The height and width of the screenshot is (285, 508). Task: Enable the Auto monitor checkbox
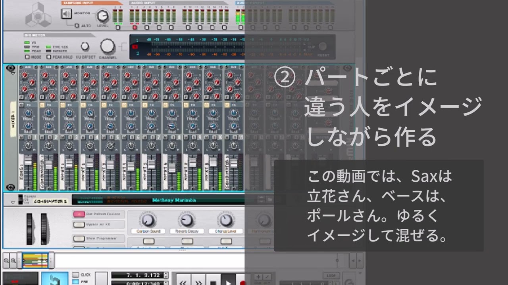coord(77,25)
